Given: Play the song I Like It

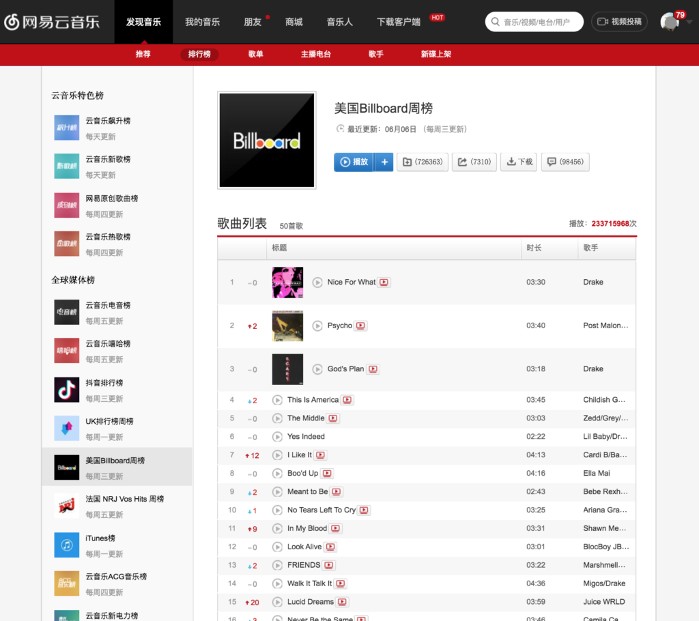Looking at the screenshot, I should point(277,455).
